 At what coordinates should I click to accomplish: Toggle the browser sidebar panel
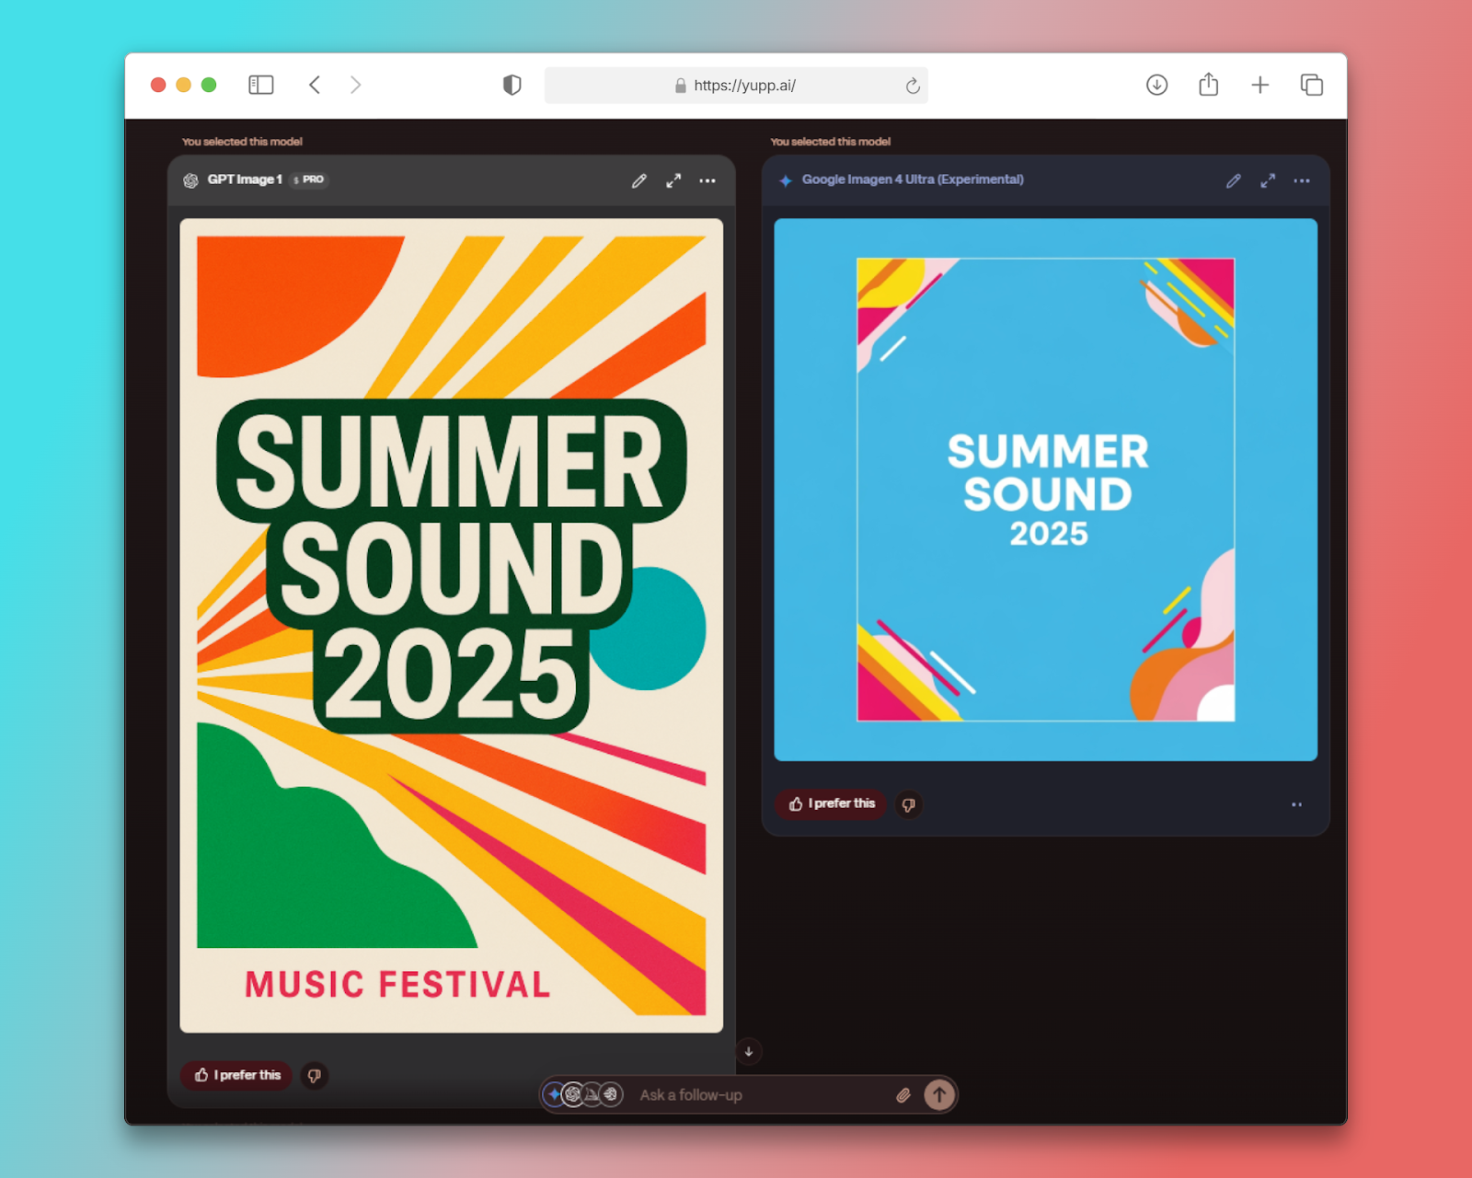261,86
